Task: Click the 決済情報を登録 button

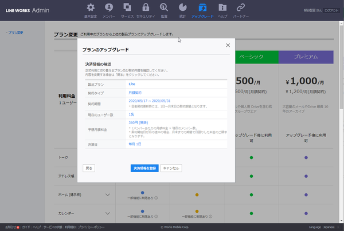Action: [144, 168]
